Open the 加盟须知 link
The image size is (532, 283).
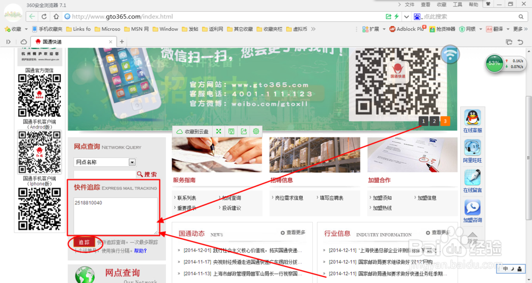coord(381,198)
